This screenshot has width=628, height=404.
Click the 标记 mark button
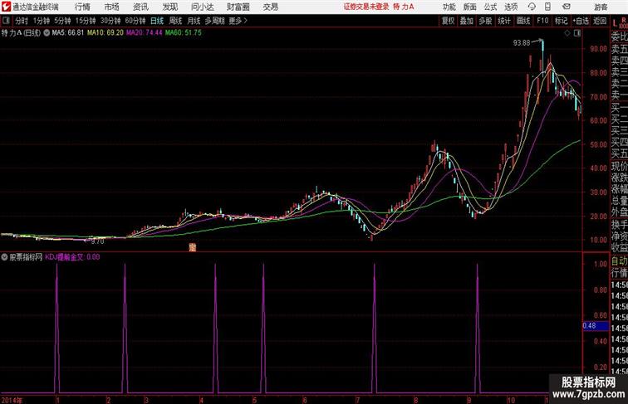(561, 21)
